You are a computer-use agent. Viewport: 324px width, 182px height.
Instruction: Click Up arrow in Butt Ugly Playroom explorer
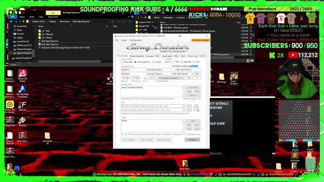click(x=23, y=21)
